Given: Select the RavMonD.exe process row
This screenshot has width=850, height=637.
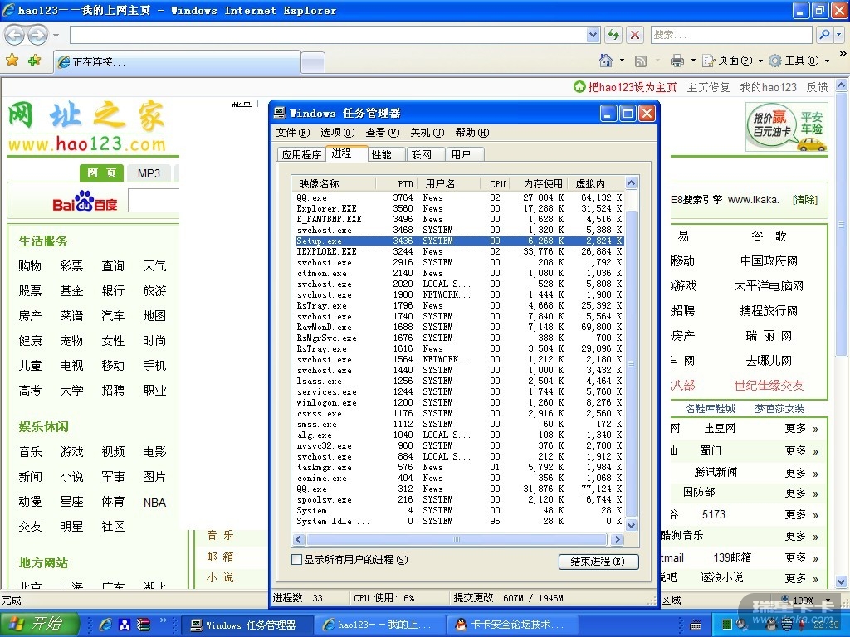Looking at the screenshot, I should [459, 327].
